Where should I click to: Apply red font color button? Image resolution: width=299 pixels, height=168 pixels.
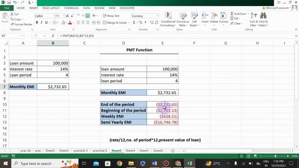[70, 22]
